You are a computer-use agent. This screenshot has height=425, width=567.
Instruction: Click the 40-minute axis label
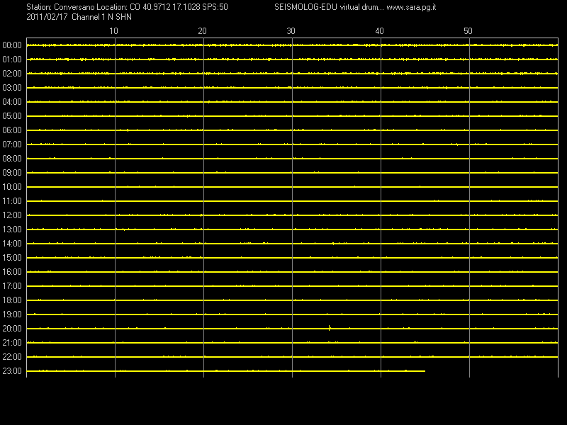point(379,31)
